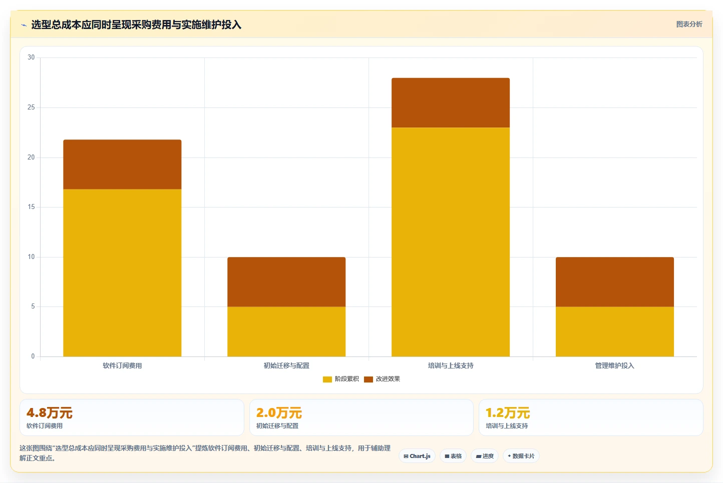This screenshot has width=723, height=483.
Task: Click the brown bar segment for 软件订阅费用
Action: [x=122, y=164]
